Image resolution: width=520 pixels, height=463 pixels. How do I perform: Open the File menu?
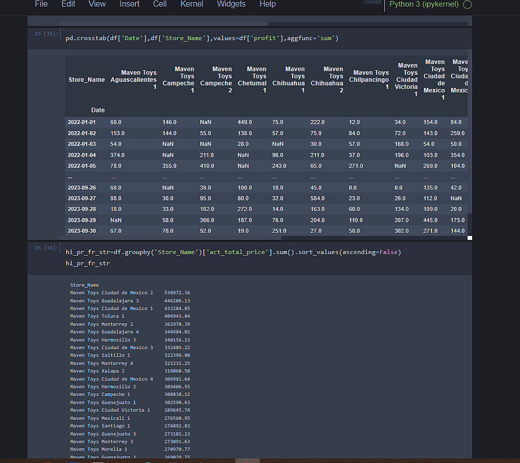41,4
